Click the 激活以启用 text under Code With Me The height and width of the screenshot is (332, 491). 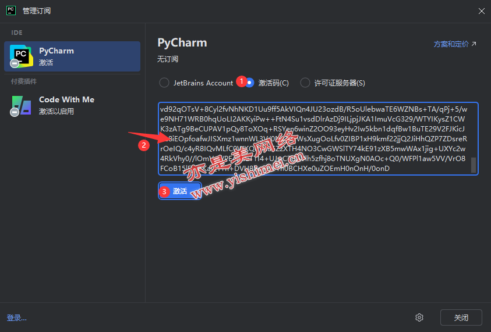click(x=56, y=111)
